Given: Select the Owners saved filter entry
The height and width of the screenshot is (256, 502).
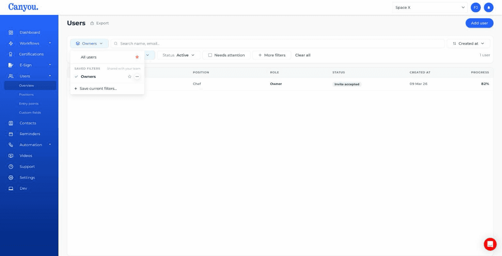Looking at the screenshot, I should pos(88,77).
